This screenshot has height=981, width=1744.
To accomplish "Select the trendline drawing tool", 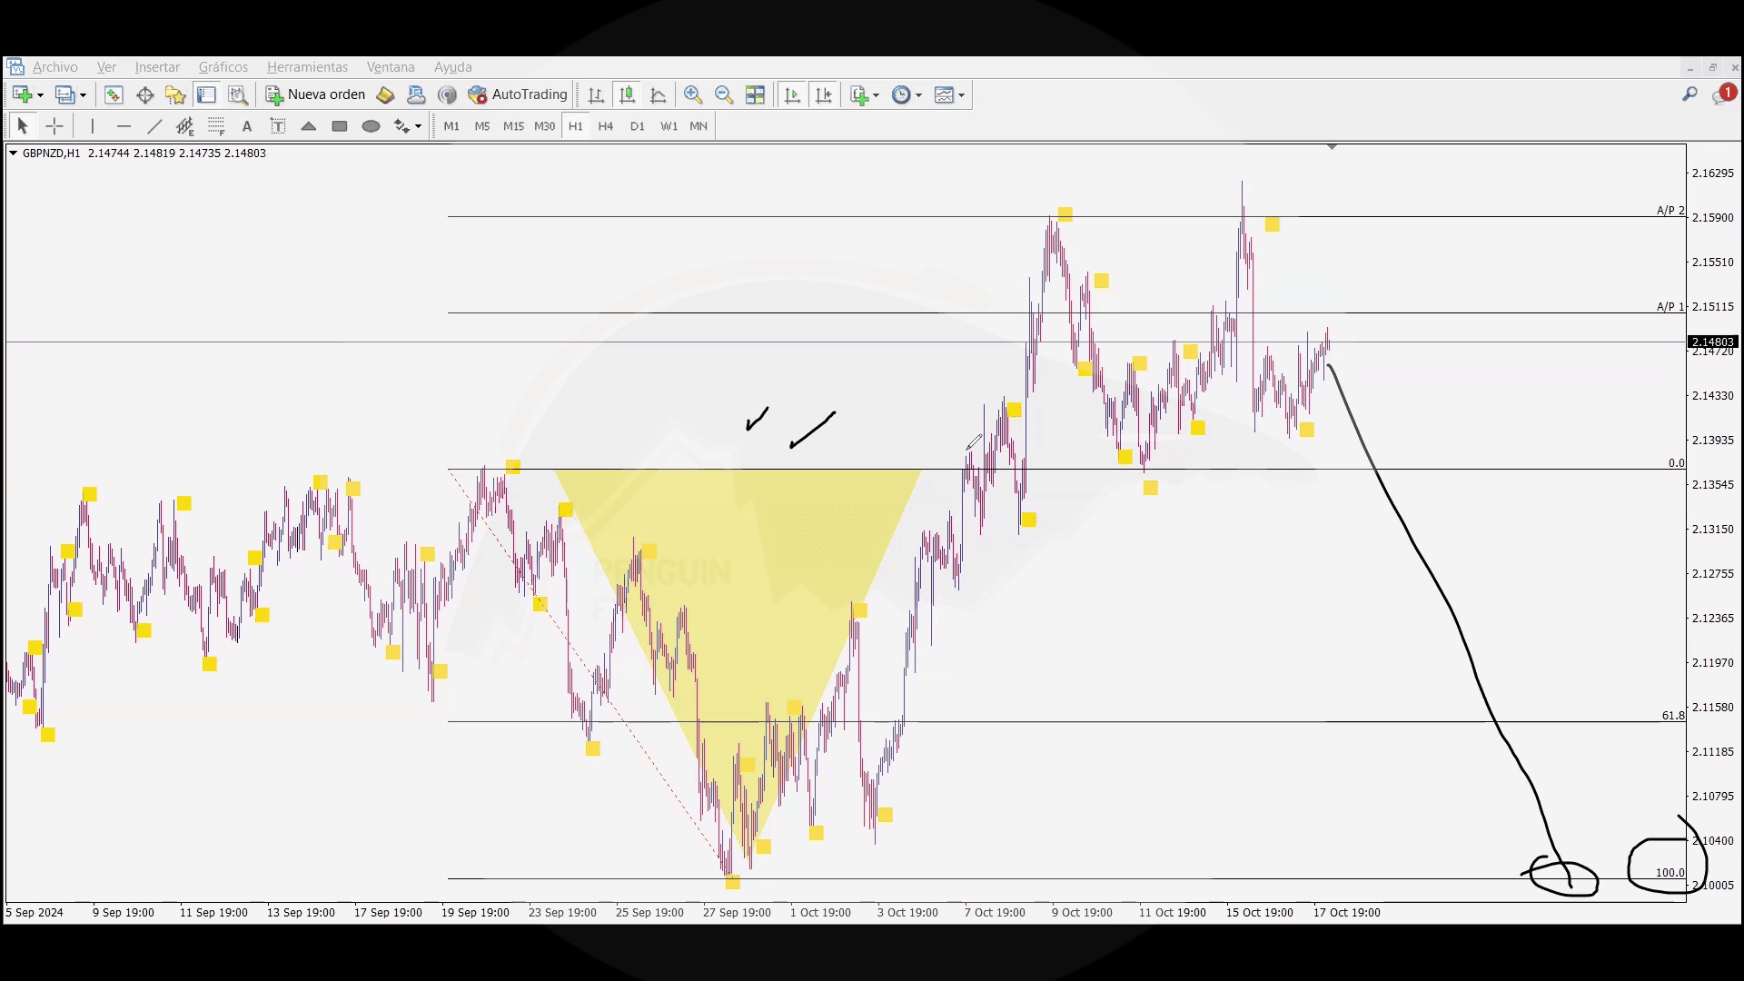I will pyautogui.click(x=154, y=126).
